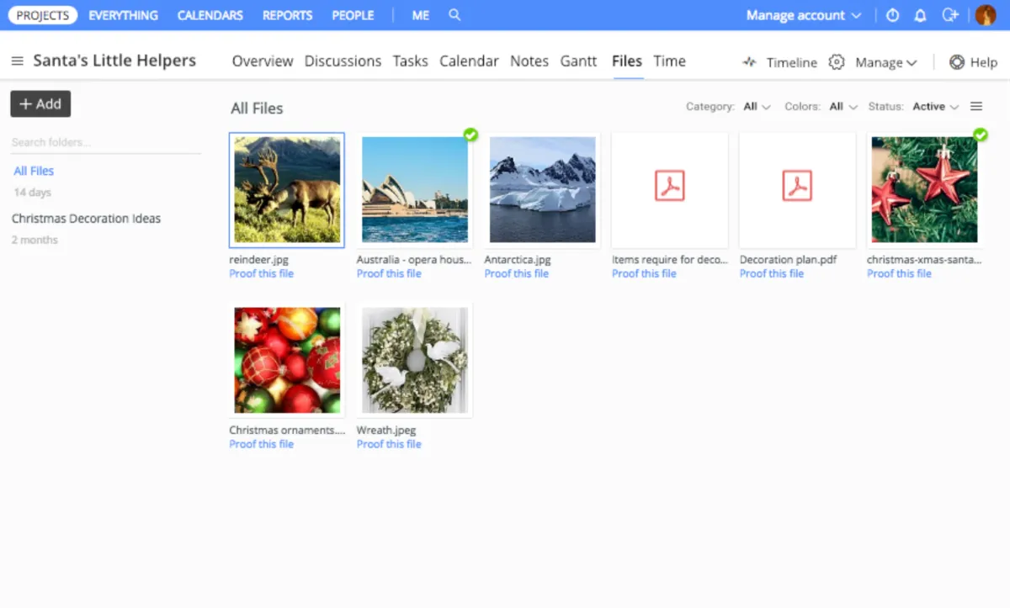Open the Status Active filter dropdown
Viewport: 1010px width, 608px height.
tap(936, 107)
